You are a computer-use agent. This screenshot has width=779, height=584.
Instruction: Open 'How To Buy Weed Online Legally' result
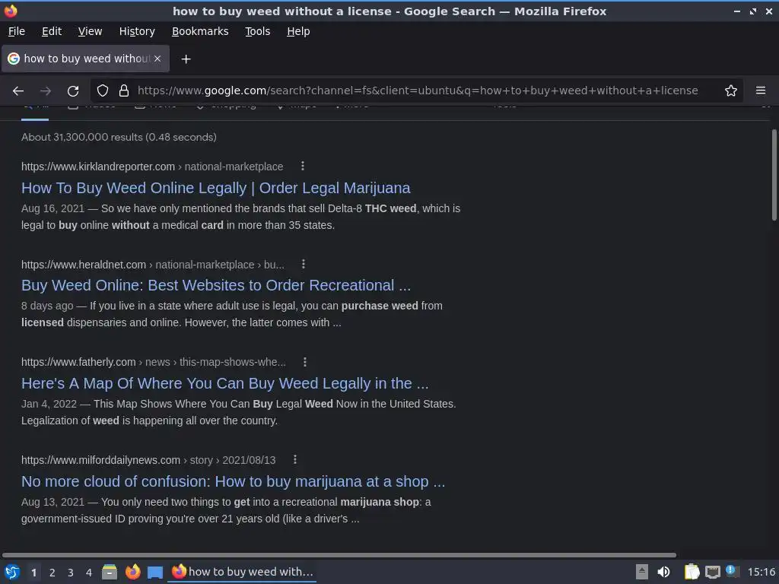coord(215,188)
